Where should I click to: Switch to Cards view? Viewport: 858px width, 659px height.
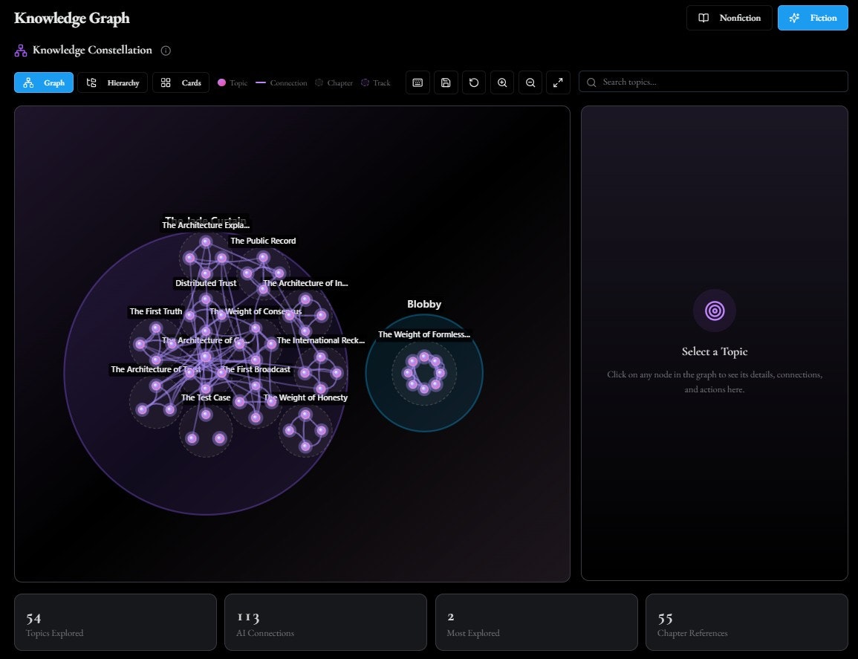click(181, 82)
